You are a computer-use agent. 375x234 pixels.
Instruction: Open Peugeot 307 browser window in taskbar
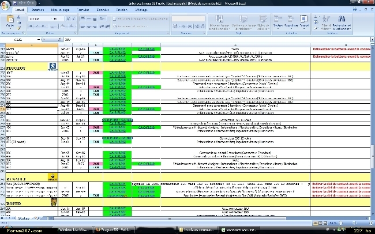tap(113, 230)
